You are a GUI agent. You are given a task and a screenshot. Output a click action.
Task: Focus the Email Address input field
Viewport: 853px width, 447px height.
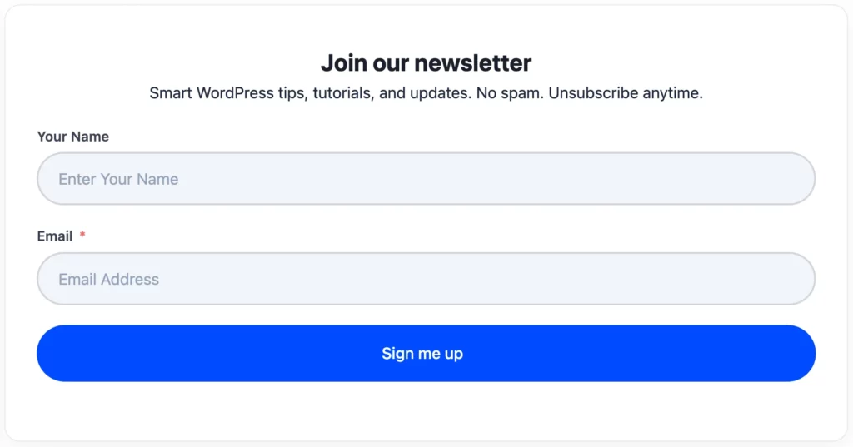[426, 279]
